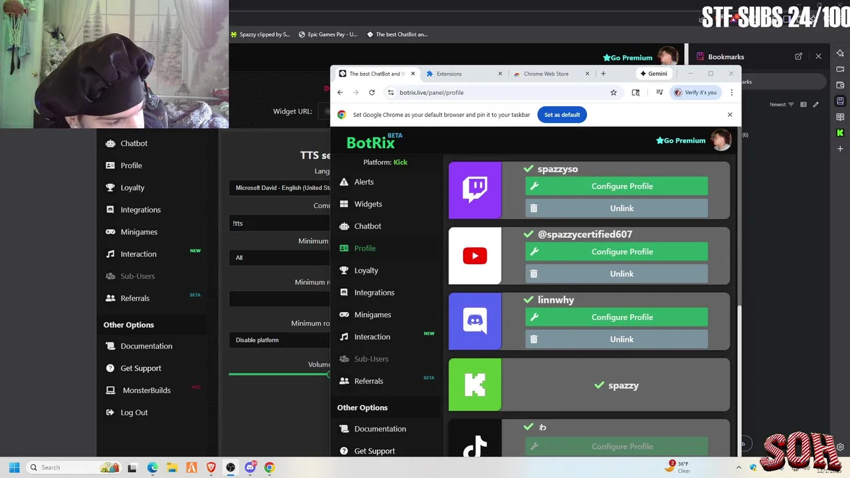Adjust the TTS Volume slider
Viewport: 850px width, 478px height.
coord(280,374)
